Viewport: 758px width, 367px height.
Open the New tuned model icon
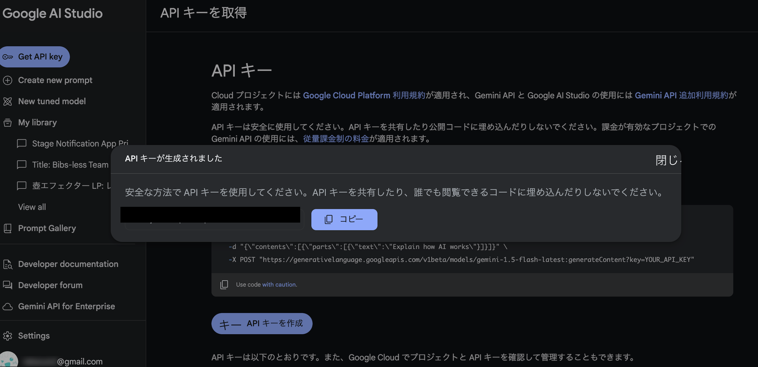point(7,101)
